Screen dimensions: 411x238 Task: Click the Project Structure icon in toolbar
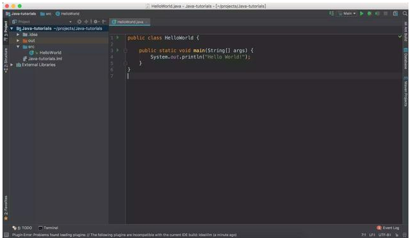395,13
